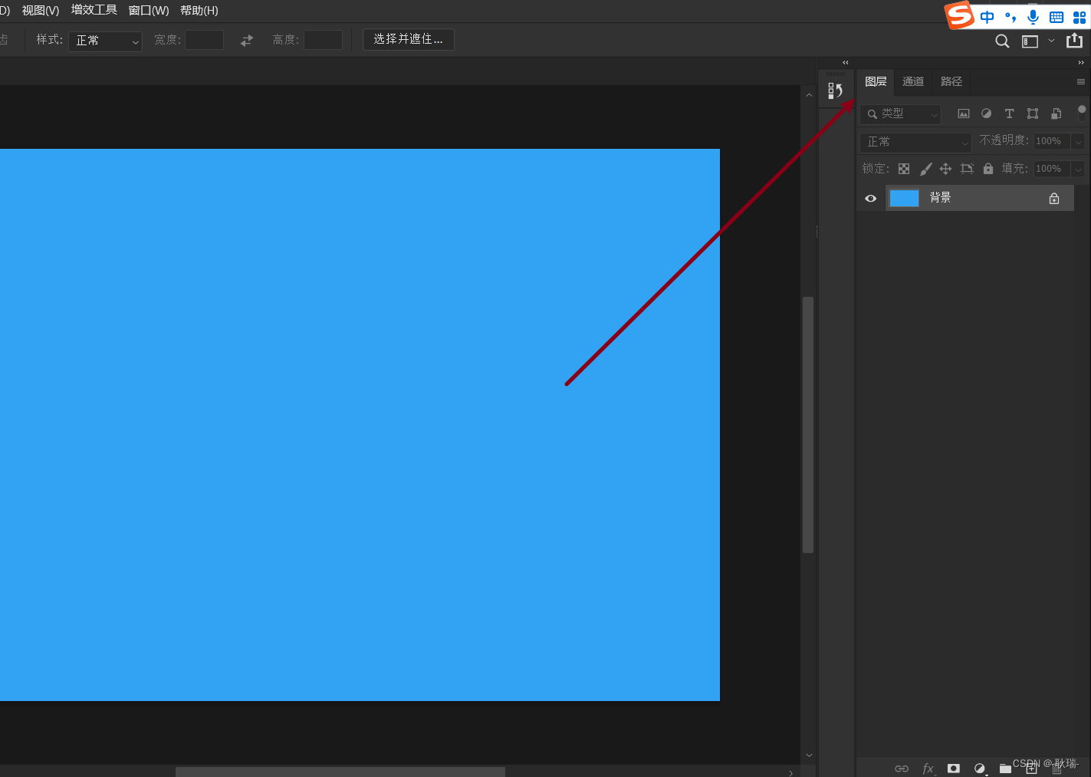Toggle Sogou punctuation mode icon
The width and height of the screenshot is (1091, 777).
1010,17
